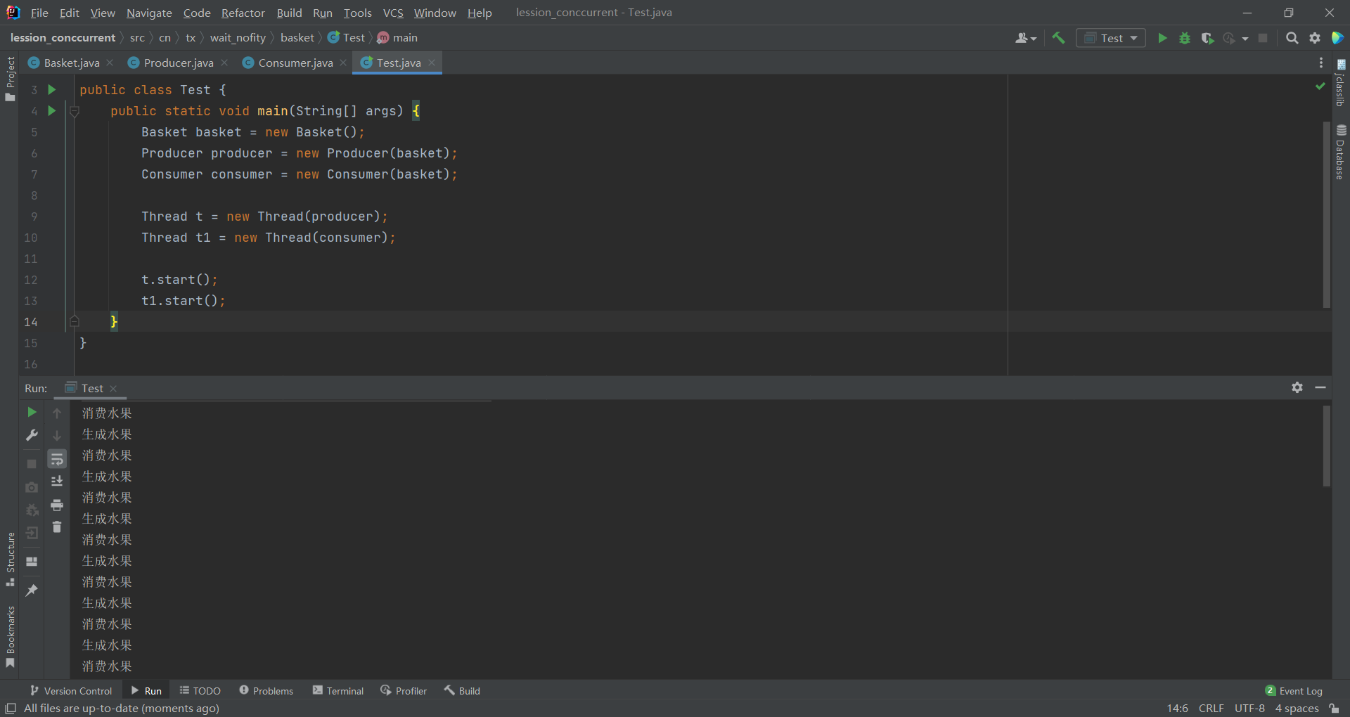Open the profiler run icon in toolbar
Screen dimensions: 1350x717
pos(1229,38)
